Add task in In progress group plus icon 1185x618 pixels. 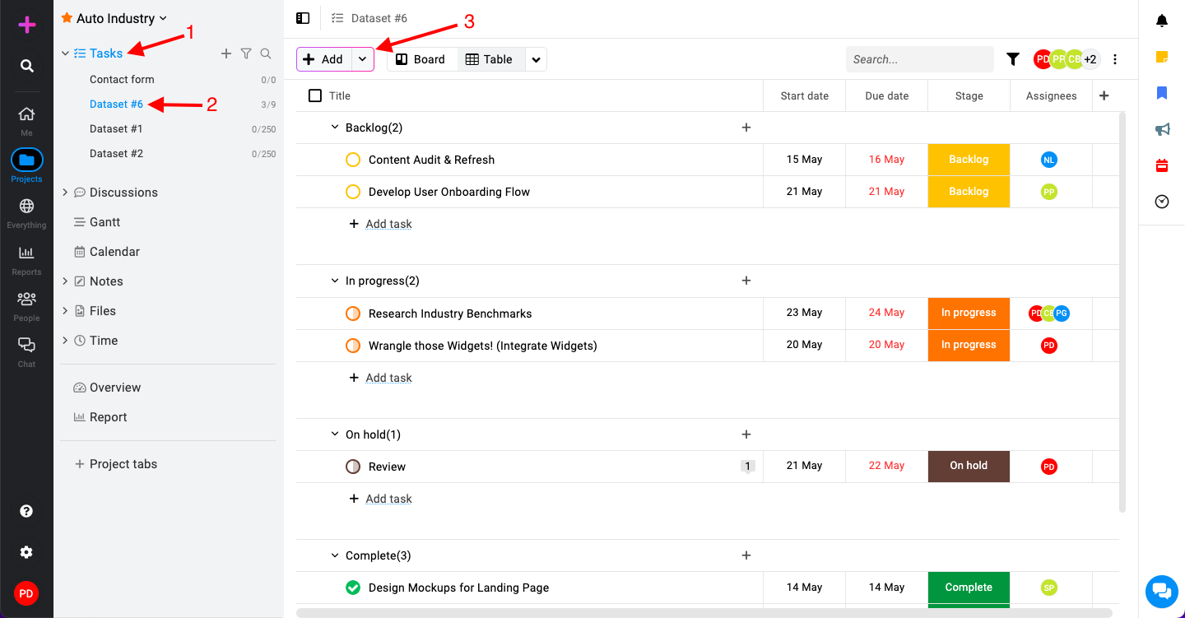[x=746, y=281]
